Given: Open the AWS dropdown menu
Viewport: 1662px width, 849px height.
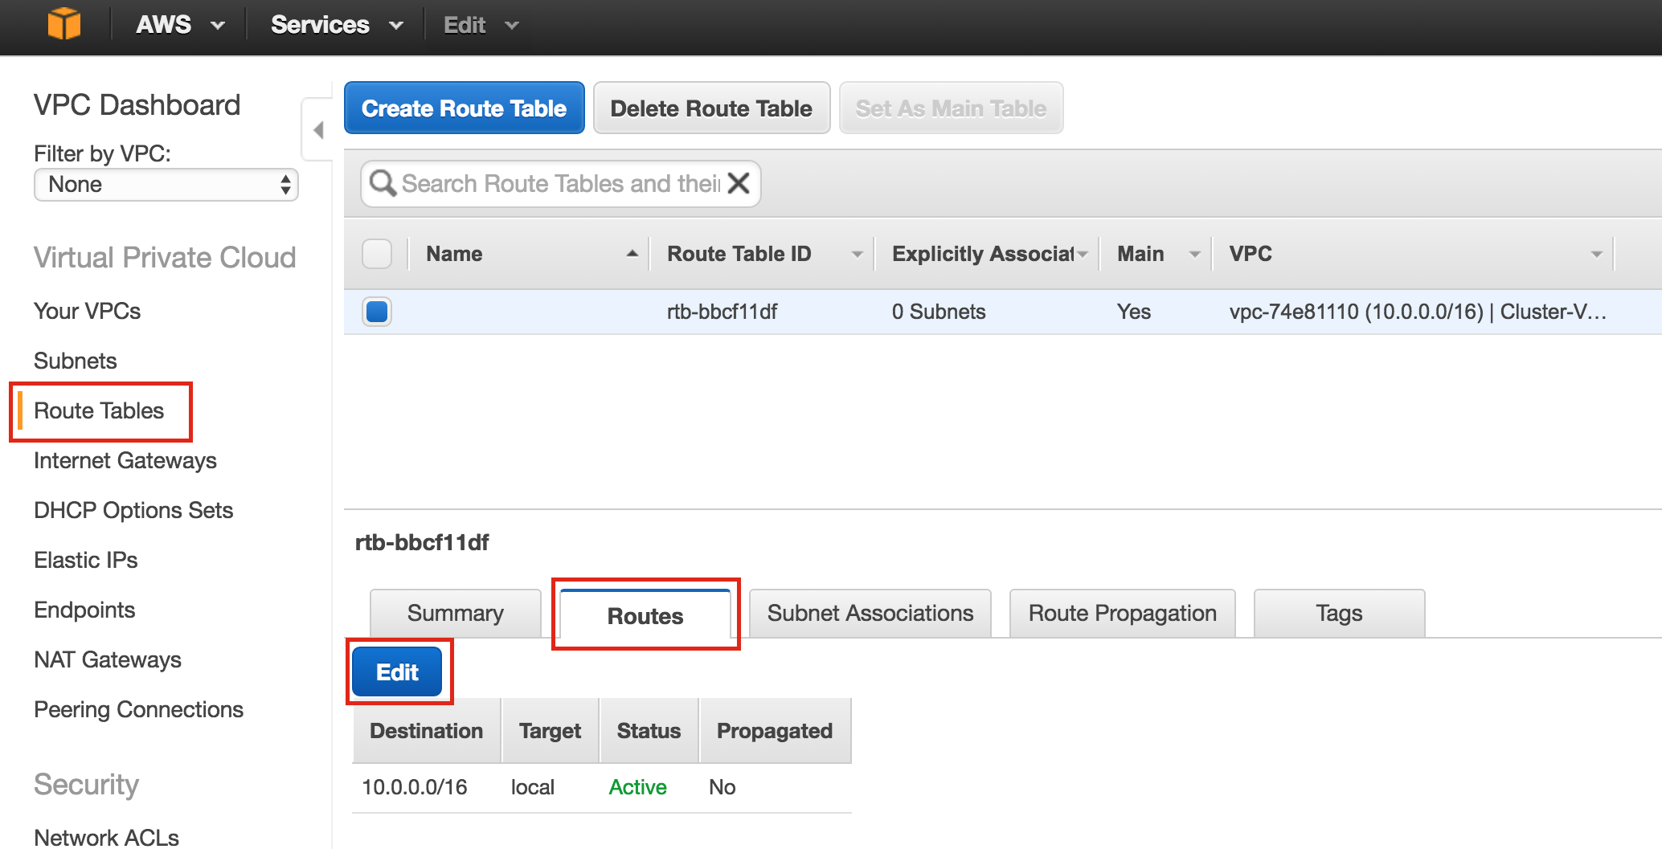Looking at the screenshot, I should point(180,25).
